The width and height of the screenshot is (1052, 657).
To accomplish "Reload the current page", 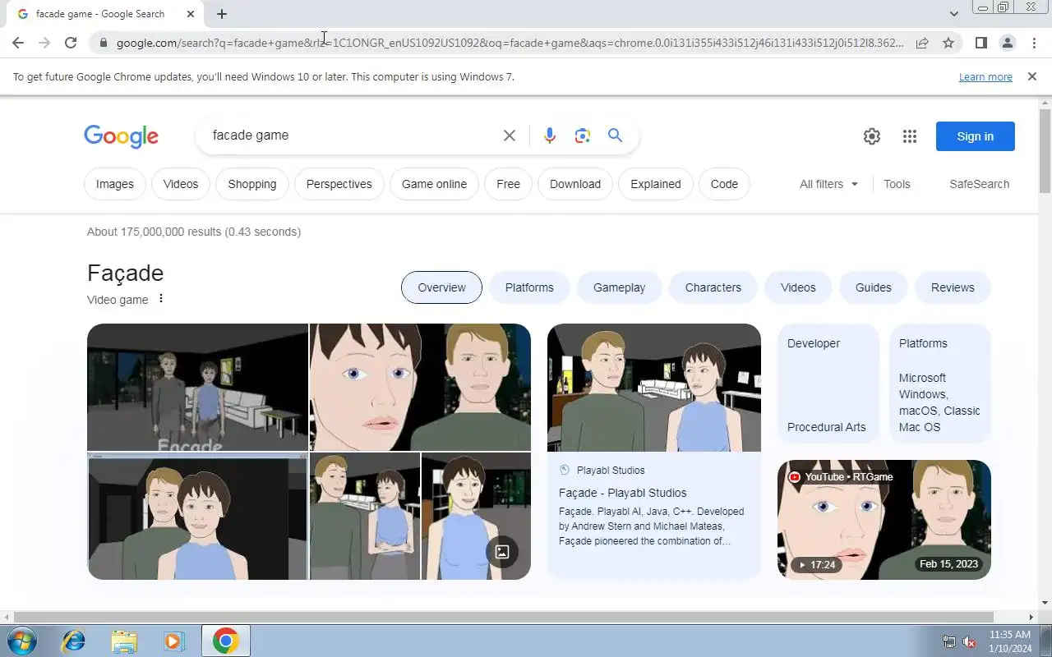I will click(71, 43).
